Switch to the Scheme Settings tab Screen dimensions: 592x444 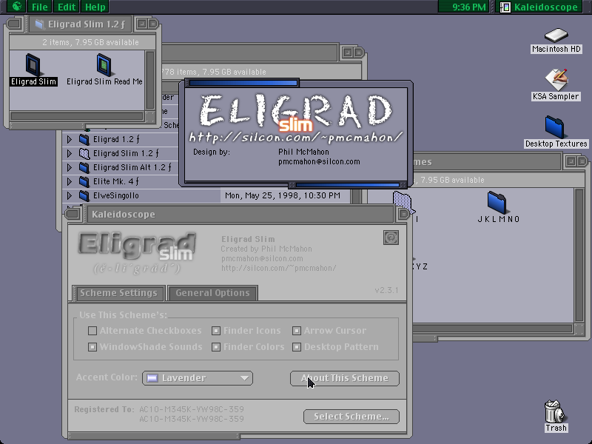point(118,293)
